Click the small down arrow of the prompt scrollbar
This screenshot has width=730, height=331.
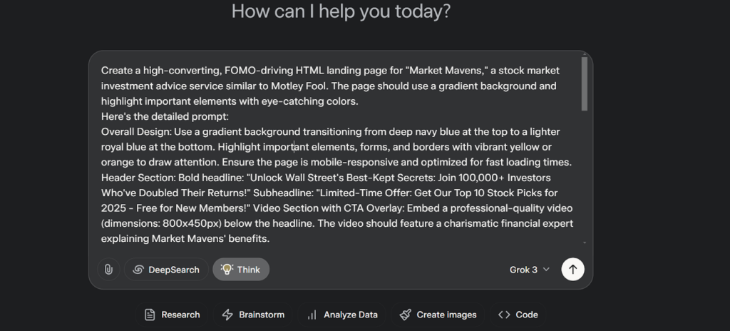click(585, 243)
